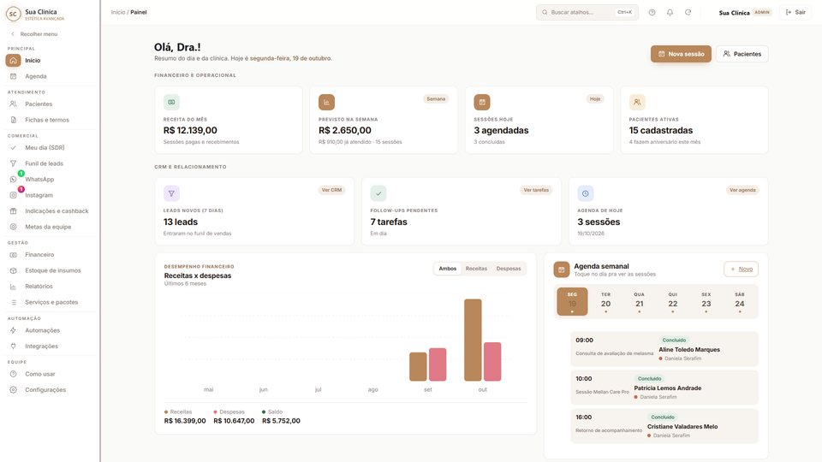Click the October revenue bar in chart

pos(473,340)
